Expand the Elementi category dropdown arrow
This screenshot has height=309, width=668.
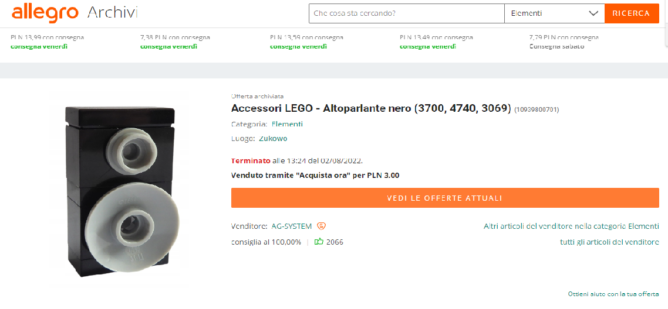(x=593, y=13)
